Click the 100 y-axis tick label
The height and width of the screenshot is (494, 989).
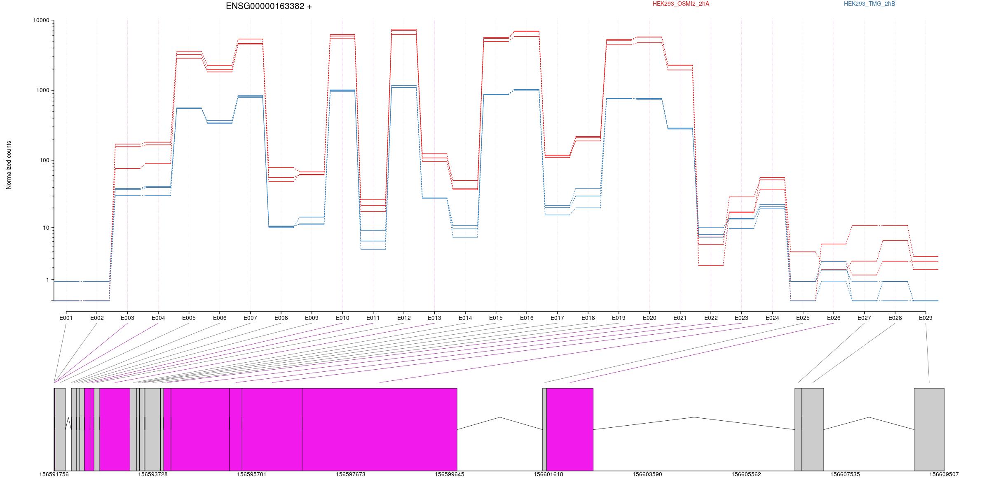(45, 160)
